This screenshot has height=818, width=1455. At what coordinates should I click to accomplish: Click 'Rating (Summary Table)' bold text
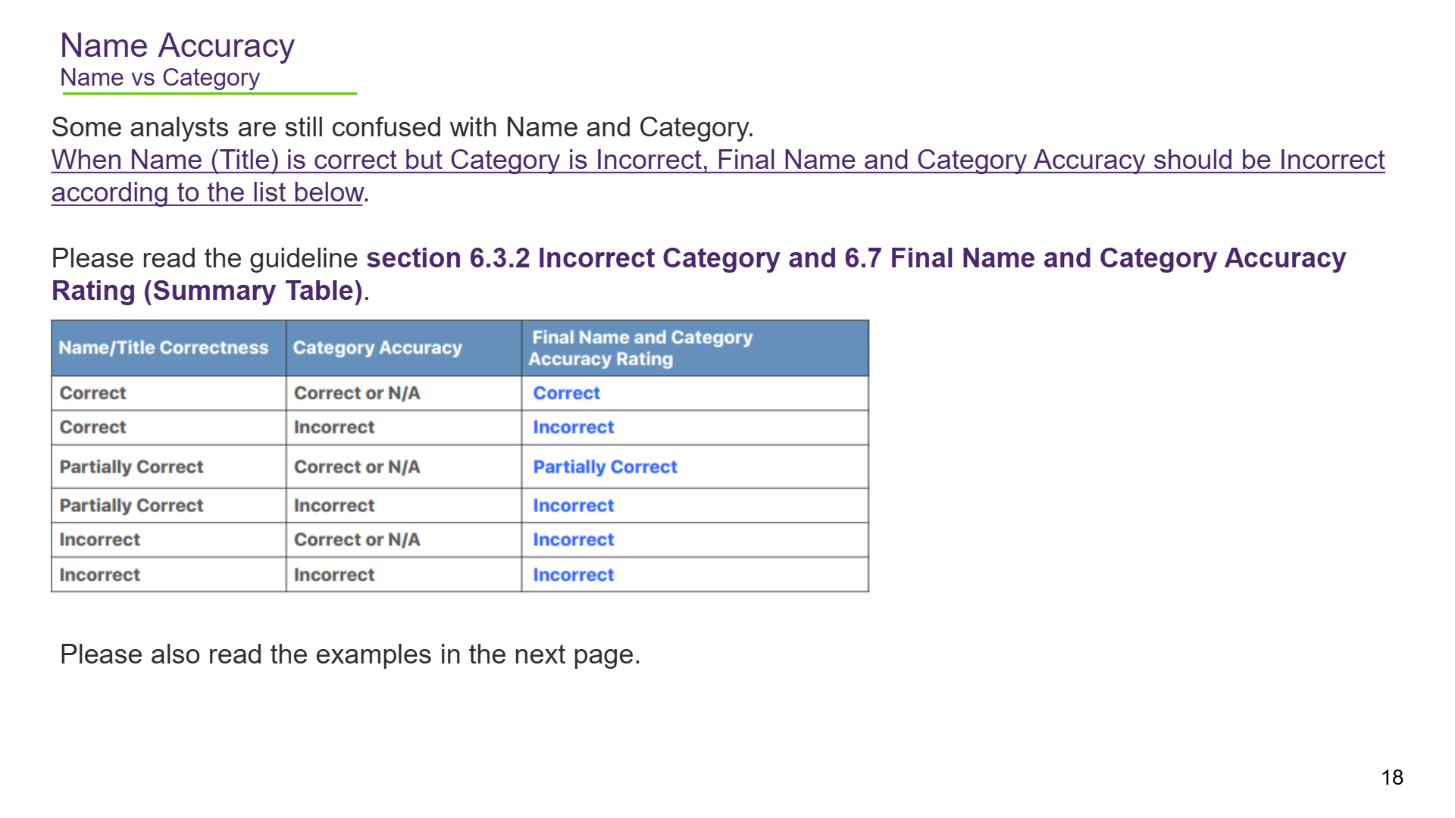pos(208,291)
